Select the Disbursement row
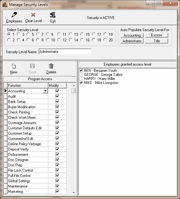The height and width of the screenshot is (199, 180). [x=28, y=155]
